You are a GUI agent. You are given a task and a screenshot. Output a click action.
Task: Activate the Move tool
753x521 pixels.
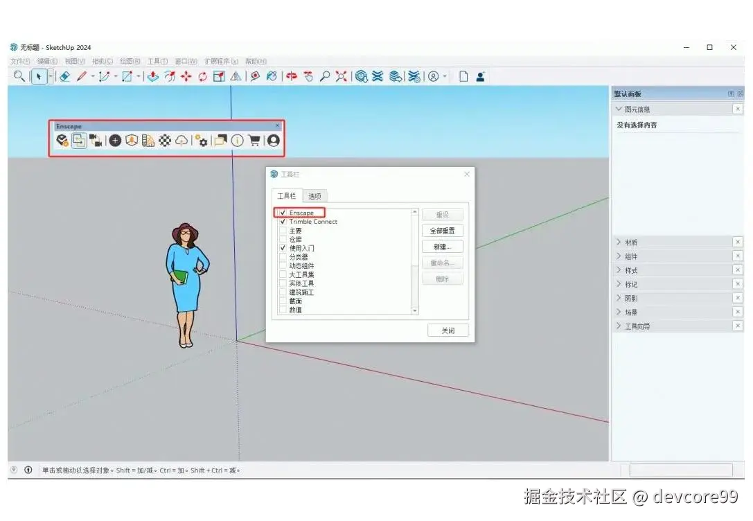[186, 76]
